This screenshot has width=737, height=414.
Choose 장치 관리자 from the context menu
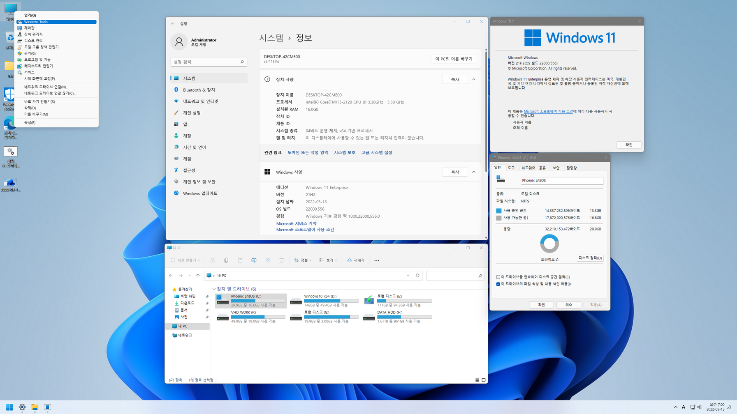57,34
